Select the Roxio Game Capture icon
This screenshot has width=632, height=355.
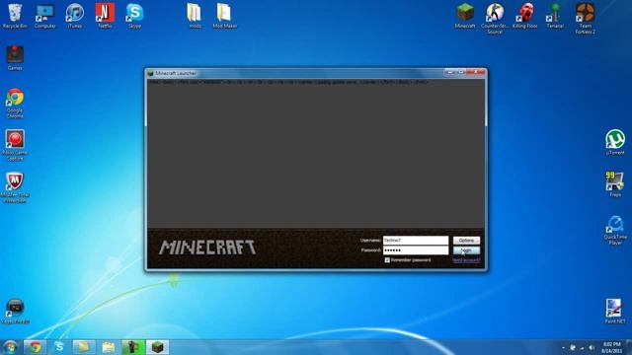coord(15,146)
